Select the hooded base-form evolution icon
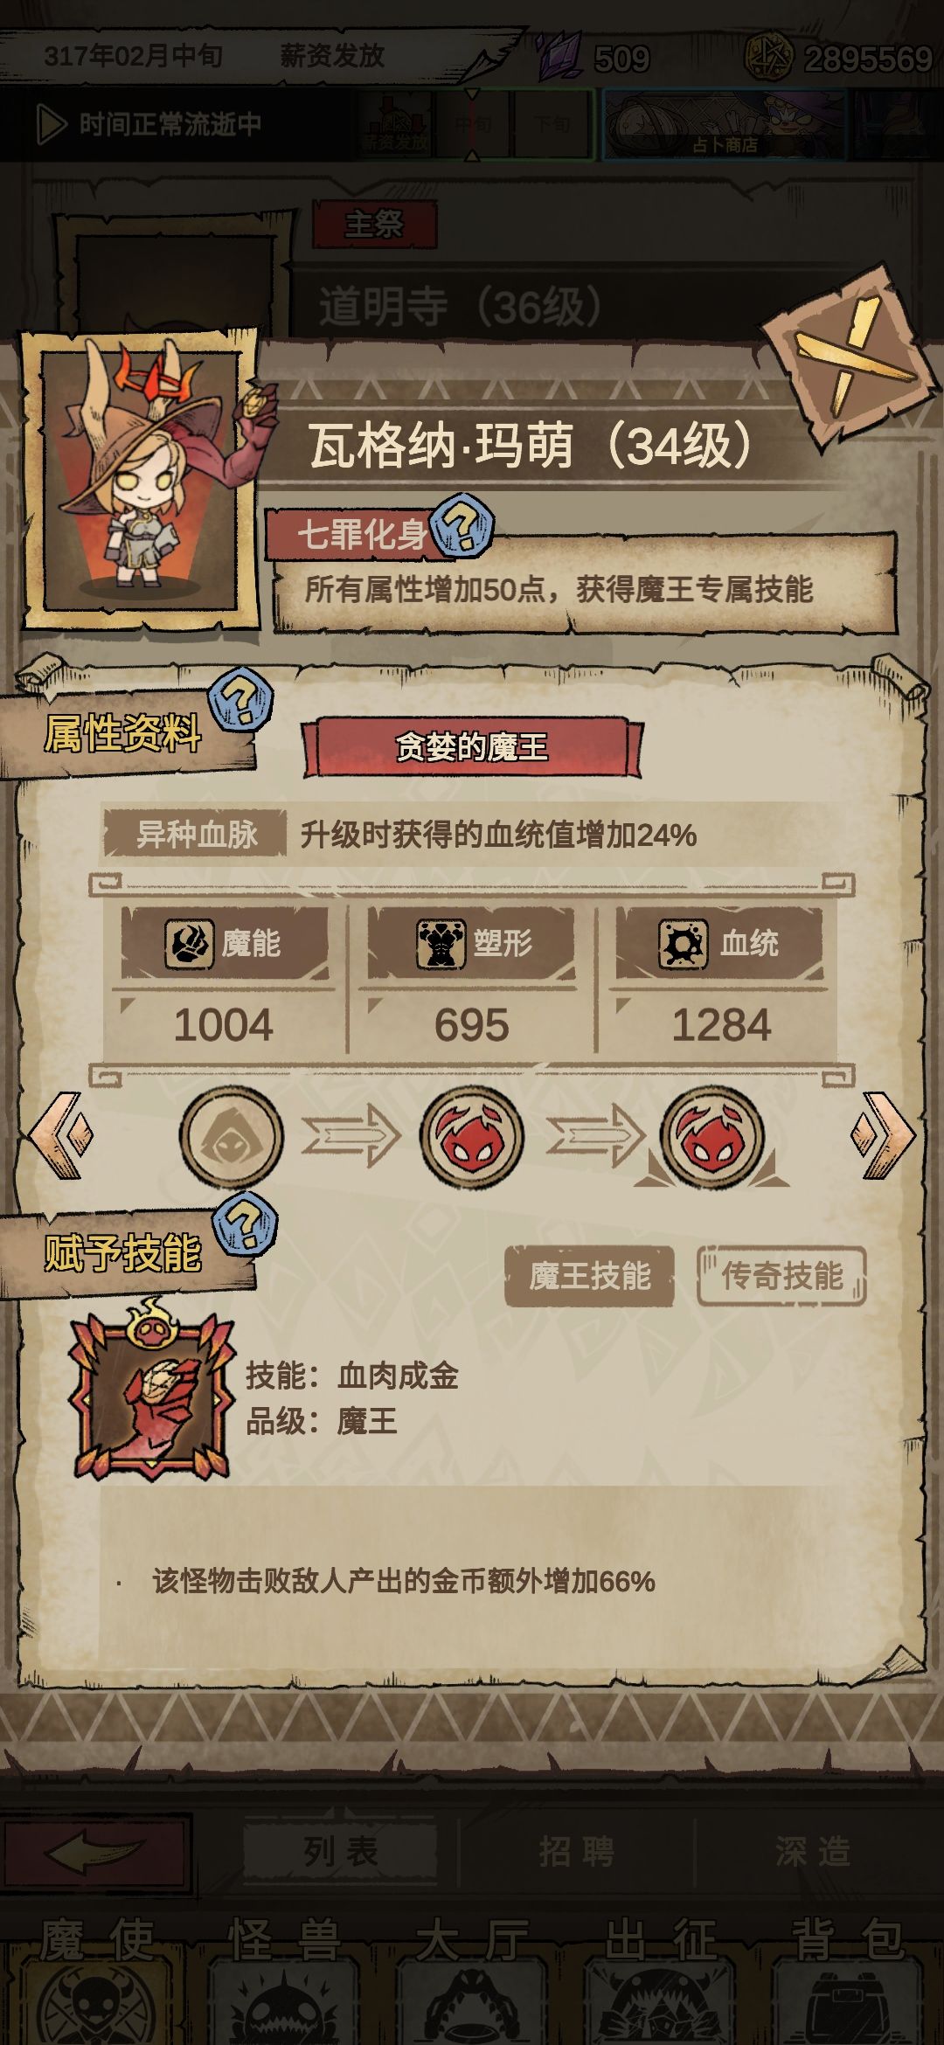Viewport: 944px width, 2045px height. tap(232, 1137)
